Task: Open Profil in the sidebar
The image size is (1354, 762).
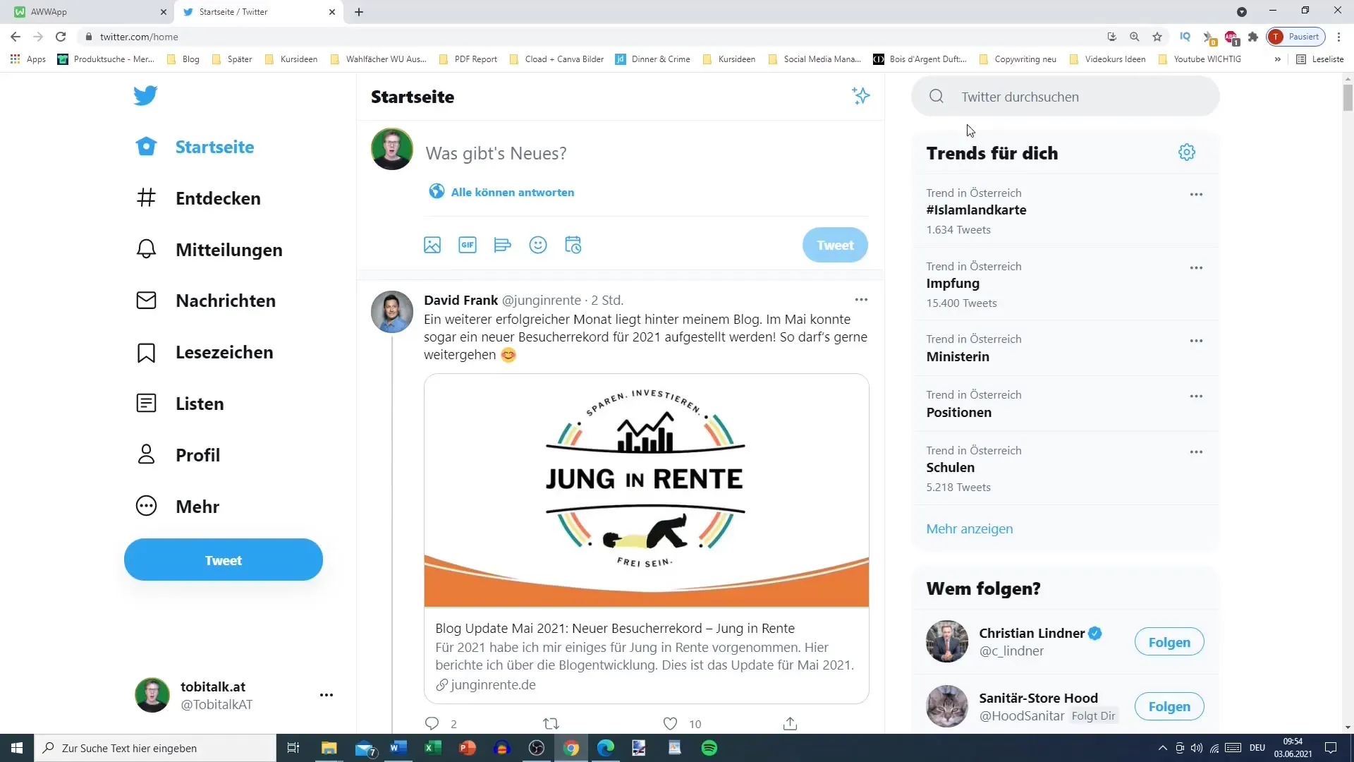Action: [178, 455]
